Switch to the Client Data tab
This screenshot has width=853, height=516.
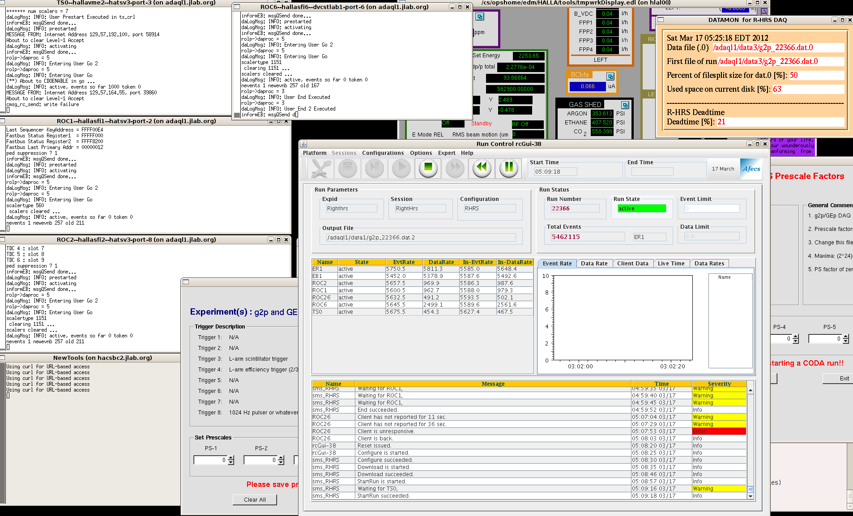point(633,264)
